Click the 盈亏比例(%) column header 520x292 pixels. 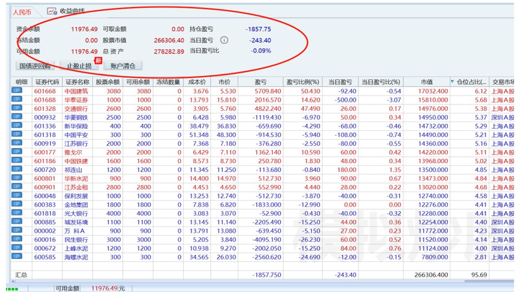pos(302,82)
